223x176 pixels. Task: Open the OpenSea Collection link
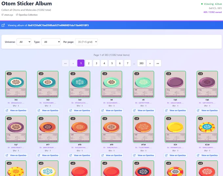click(27, 15)
